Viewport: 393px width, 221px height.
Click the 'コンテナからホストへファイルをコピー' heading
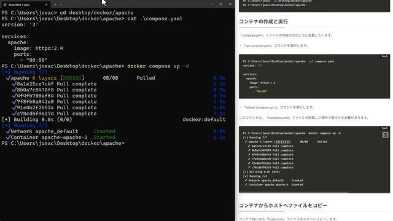point(282,206)
